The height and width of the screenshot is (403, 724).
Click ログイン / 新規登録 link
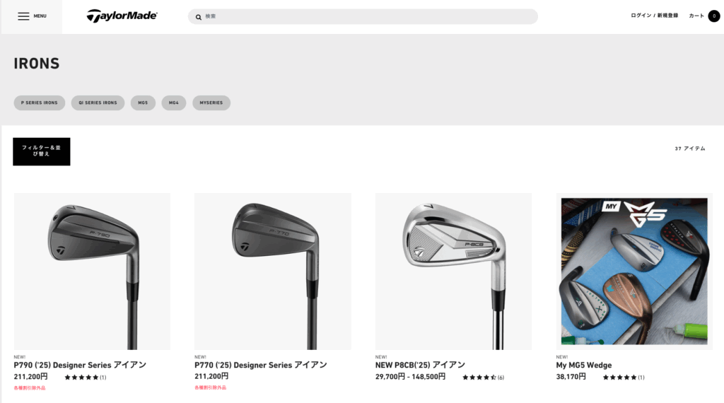[x=654, y=16]
